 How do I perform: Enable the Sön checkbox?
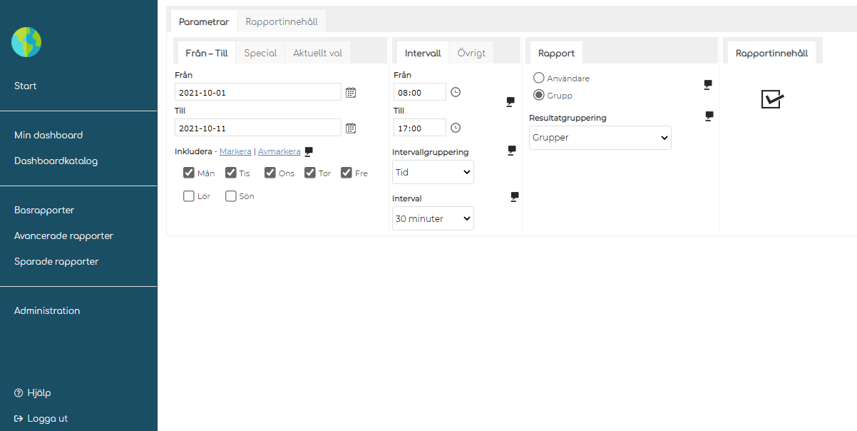tap(231, 196)
